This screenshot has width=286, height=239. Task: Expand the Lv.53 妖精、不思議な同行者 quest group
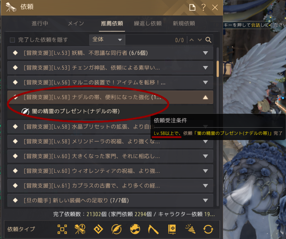pos(110,53)
